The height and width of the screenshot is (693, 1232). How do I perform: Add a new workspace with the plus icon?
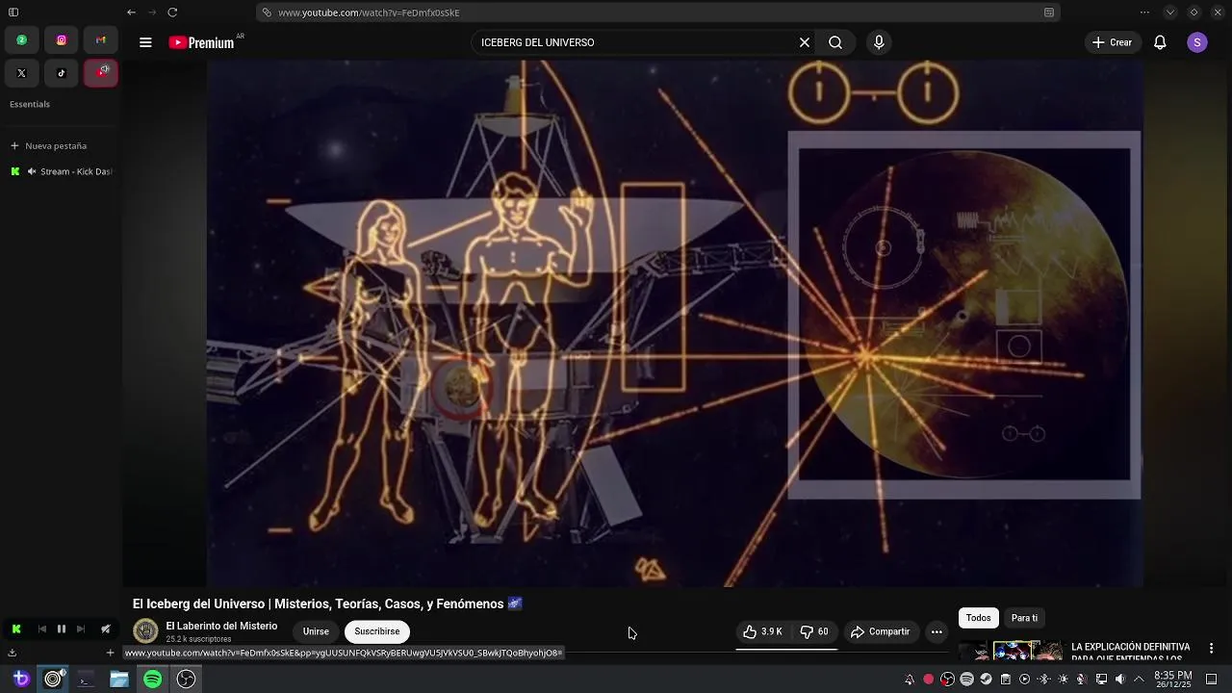click(x=110, y=653)
